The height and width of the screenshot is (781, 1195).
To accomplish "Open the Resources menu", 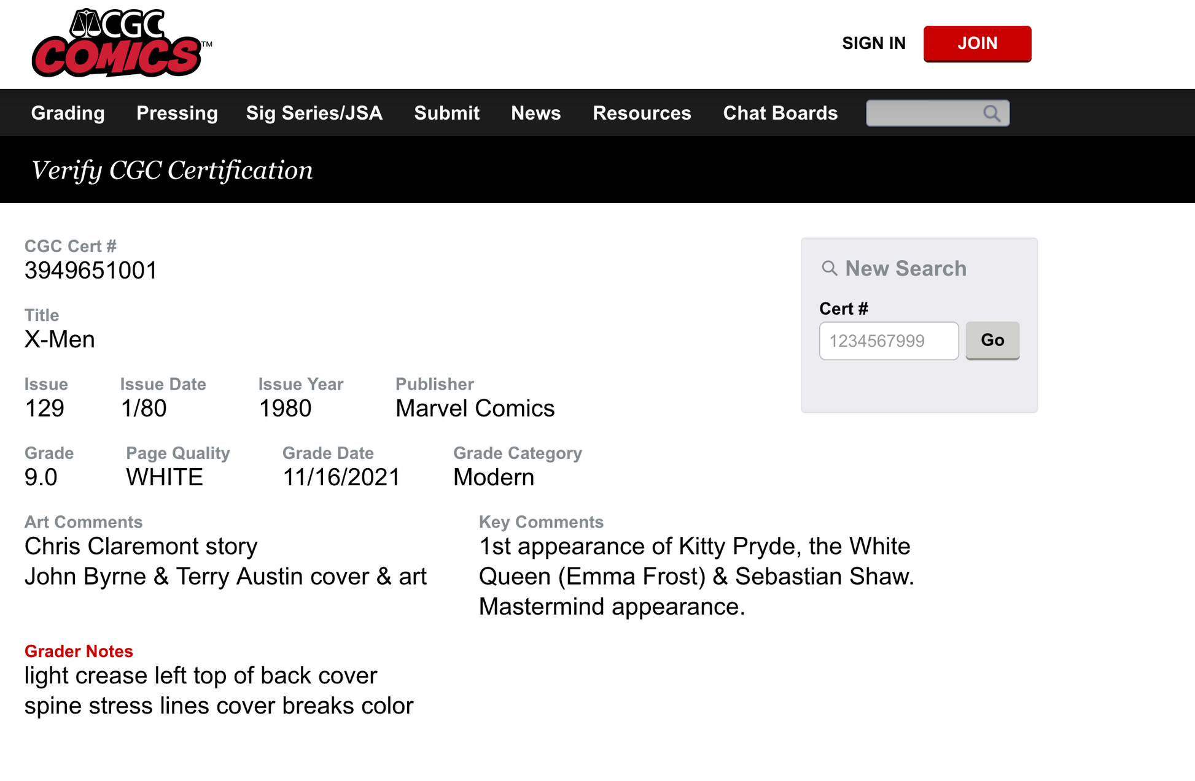I will (x=642, y=113).
